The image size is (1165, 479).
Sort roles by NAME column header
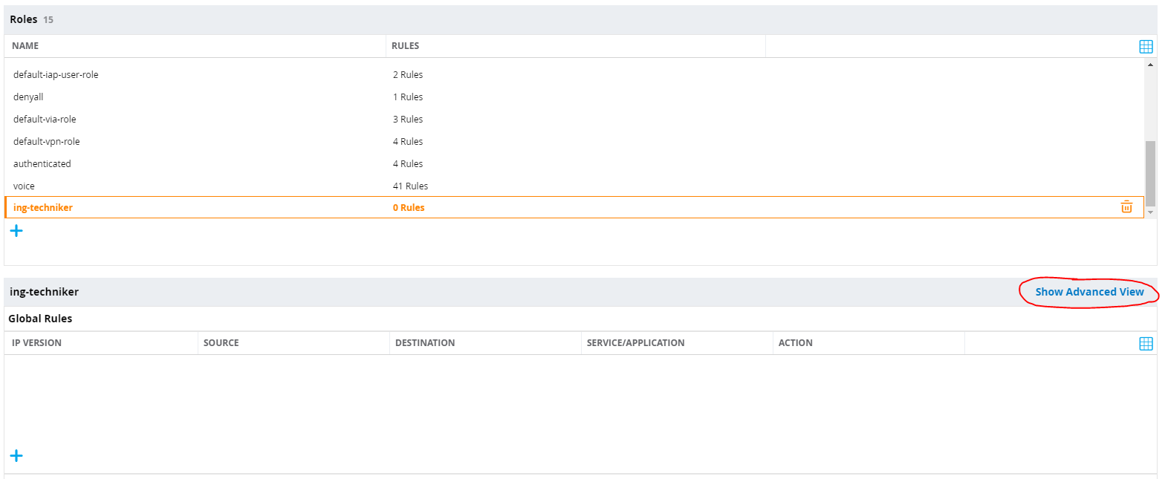(x=25, y=46)
